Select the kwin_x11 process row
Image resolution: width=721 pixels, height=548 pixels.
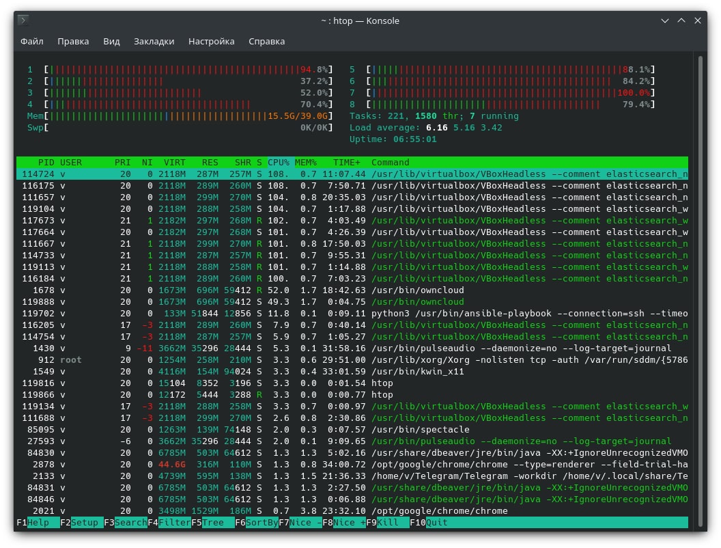352,371
